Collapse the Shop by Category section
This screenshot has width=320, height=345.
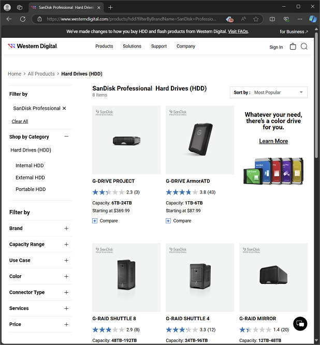point(66,137)
